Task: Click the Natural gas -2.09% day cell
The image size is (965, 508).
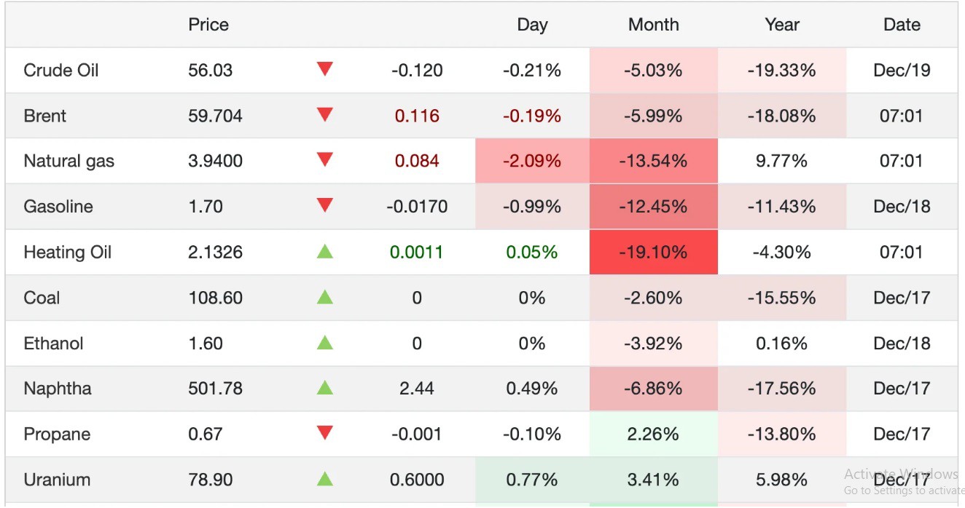Action: click(x=532, y=162)
